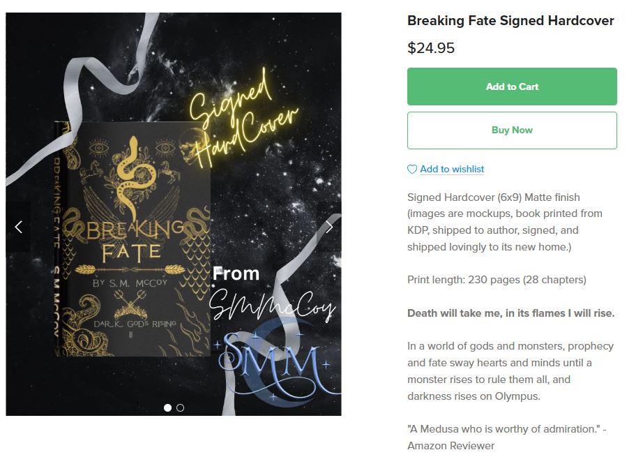Image resolution: width=643 pixels, height=457 pixels.
Task: Switch to the second carousel dot
Action: click(180, 407)
